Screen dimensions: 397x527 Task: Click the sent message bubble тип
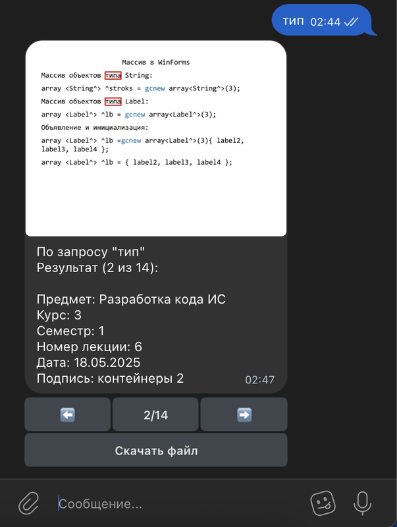pos(323,20)
